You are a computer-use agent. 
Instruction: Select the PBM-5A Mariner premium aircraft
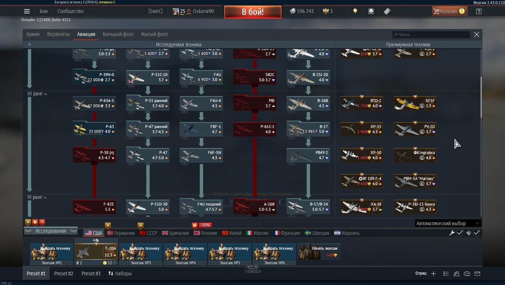[x=415, y=181]
